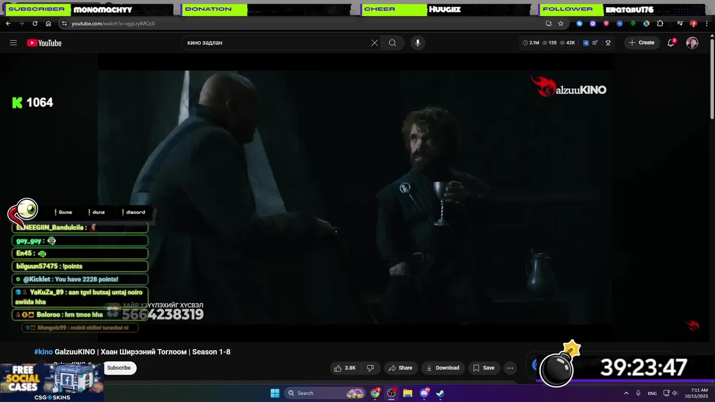This screenshot has width=715, height=402.
Task: Open the YouTube account avatar menu
Action: [692, 43]
